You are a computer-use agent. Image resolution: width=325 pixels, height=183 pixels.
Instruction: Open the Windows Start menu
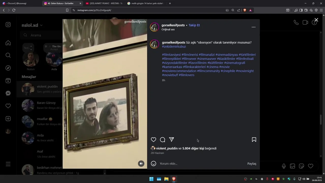[x=151, y=179]
